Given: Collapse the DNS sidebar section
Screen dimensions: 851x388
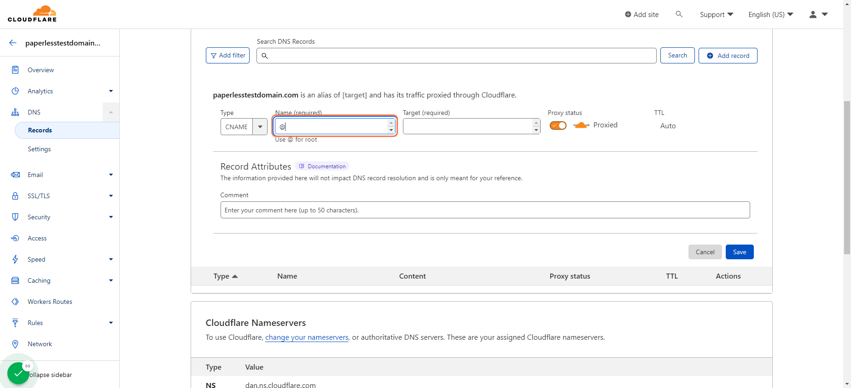Looking at the screenshot, I should coord(111,112).
